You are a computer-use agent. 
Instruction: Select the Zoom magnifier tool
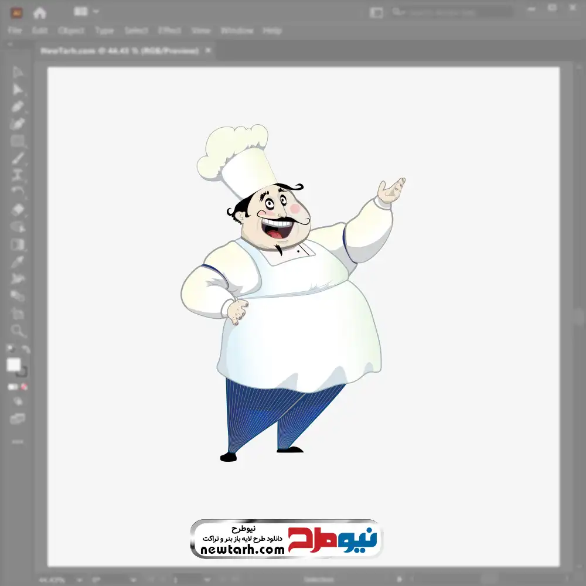coord(18,331)
